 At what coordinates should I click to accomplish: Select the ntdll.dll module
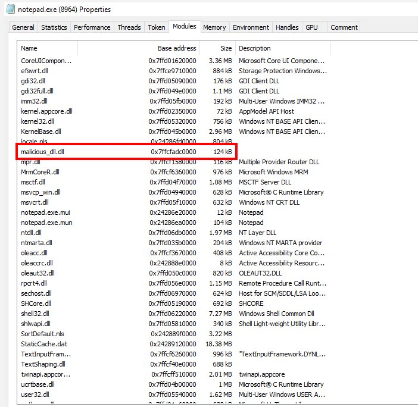173,233
